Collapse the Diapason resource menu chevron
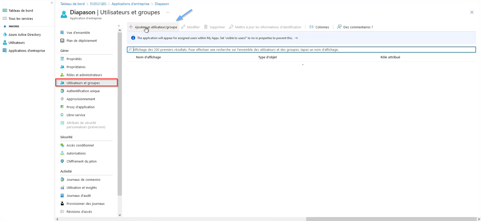Viewport: 481px width, 221px height. coord(119,26)
